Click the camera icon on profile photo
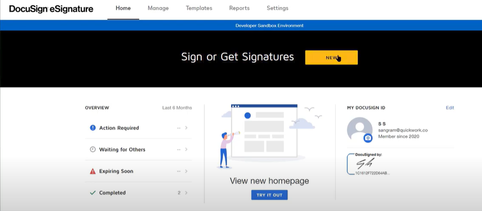Viewport: 482px width, 211px height. pyautogui.click(x=368, y=138)
